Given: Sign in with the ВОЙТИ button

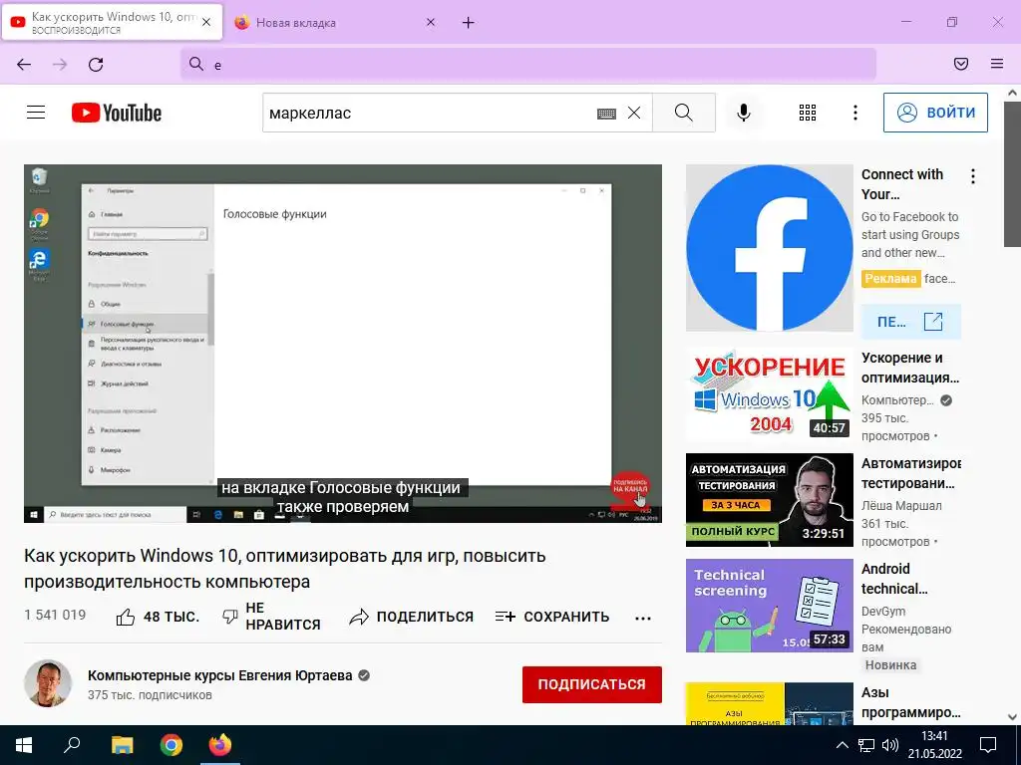Looking at the screenshot, I should pyautogui.click(x=935, y=113).
